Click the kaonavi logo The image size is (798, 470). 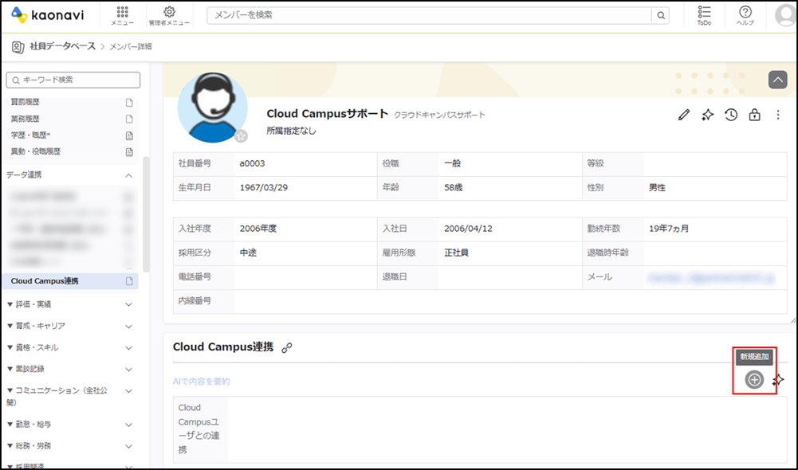pos(47,15)
